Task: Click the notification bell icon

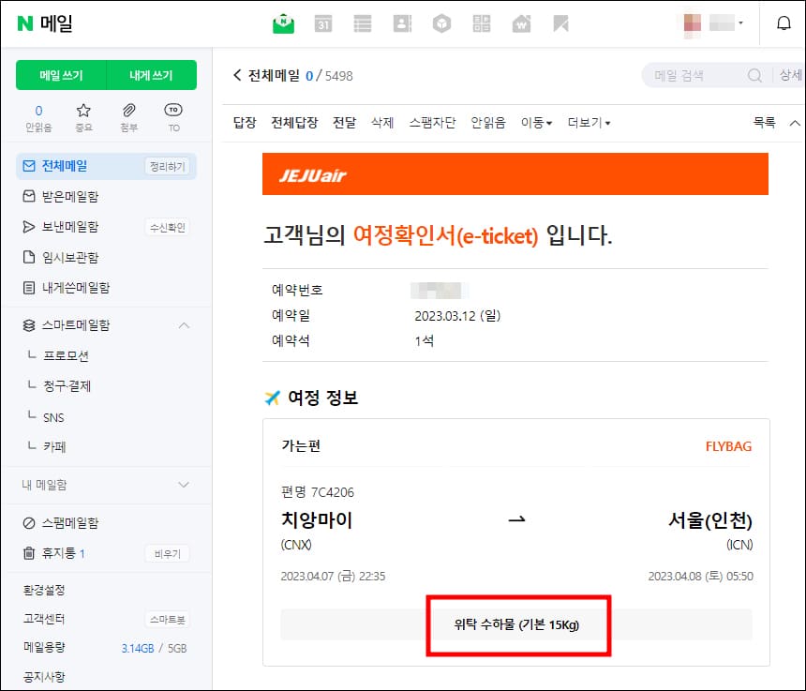Action: click(784, 23)
